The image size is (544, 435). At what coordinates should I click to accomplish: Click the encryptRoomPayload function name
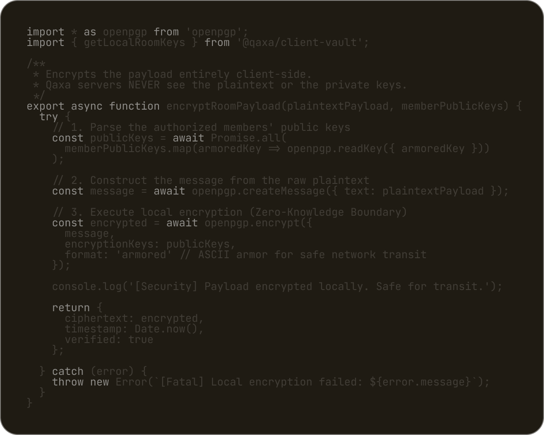coord(223,106)
